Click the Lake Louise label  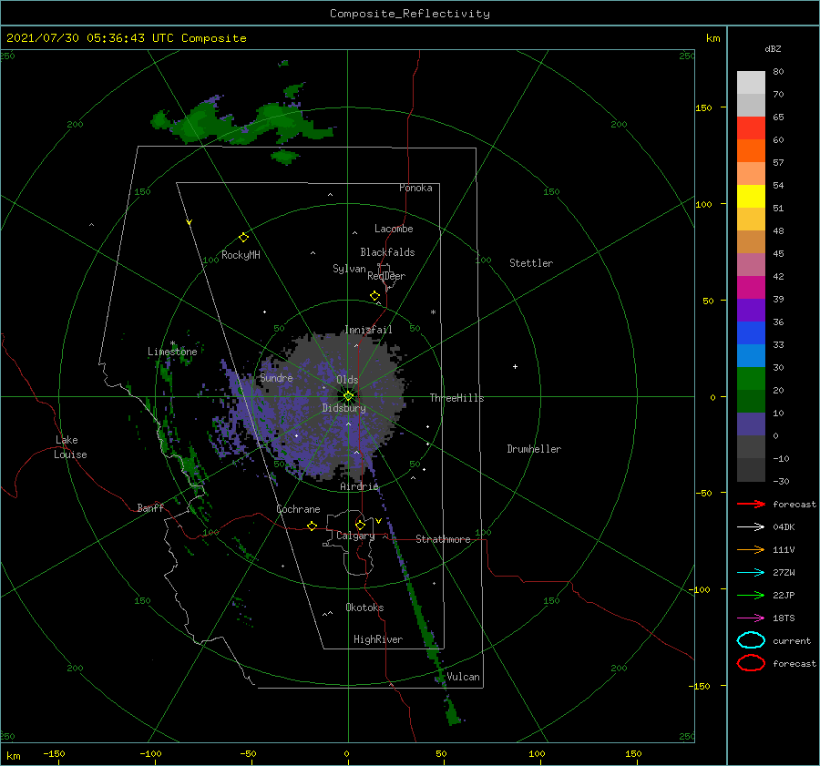[70, 447]
